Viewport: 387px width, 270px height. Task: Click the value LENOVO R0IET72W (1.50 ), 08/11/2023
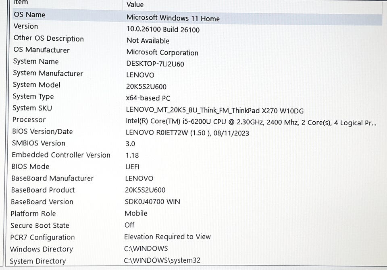(187, 133)
